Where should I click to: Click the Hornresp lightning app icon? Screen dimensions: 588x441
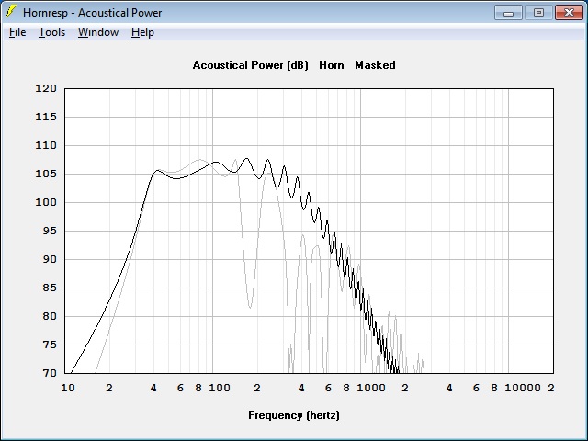11,12
